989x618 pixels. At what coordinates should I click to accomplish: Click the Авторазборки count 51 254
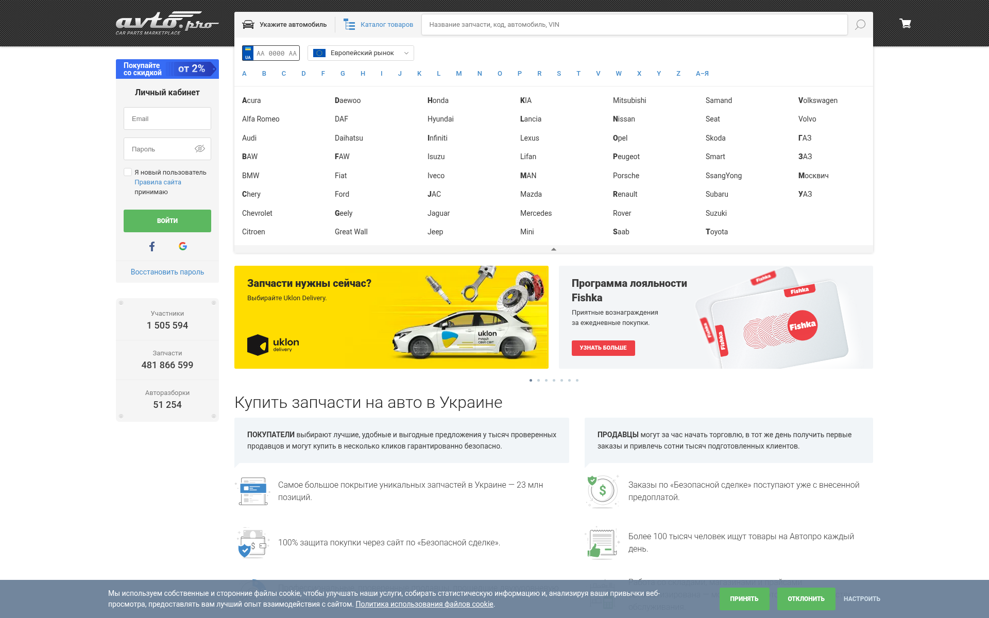click(167, 405)
